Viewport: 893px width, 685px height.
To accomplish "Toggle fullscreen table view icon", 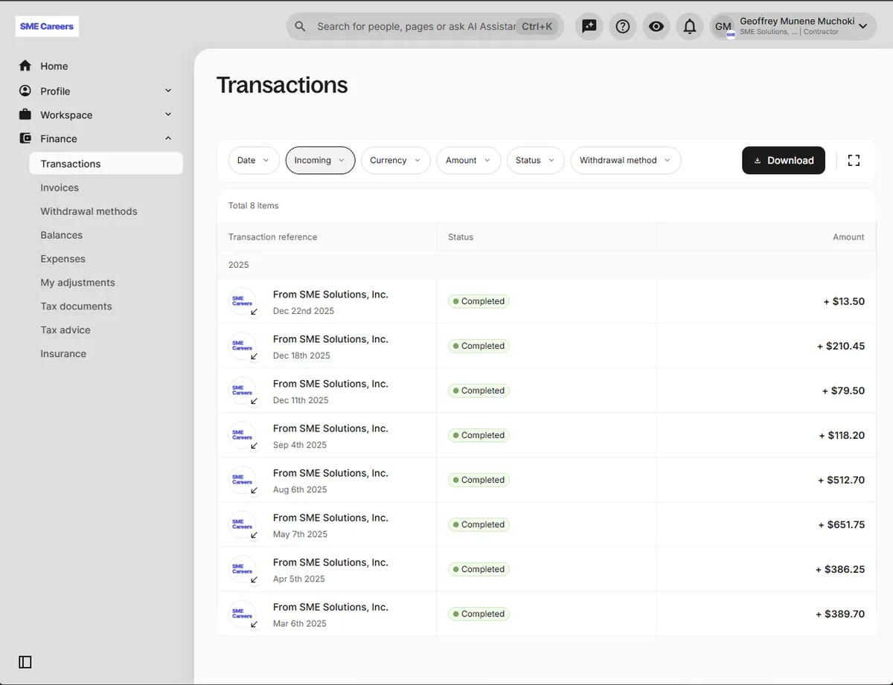I will click(x=854, y=161).
